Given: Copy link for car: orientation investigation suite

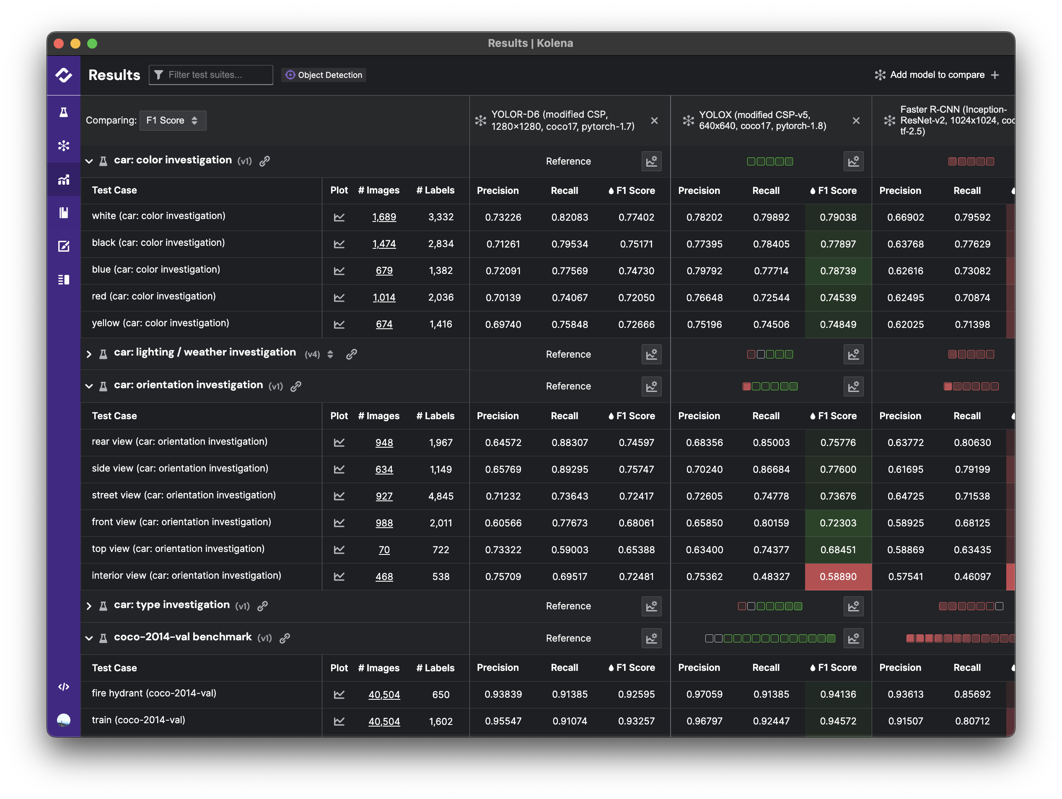Looking at the screenshot, I should [296, 386].
